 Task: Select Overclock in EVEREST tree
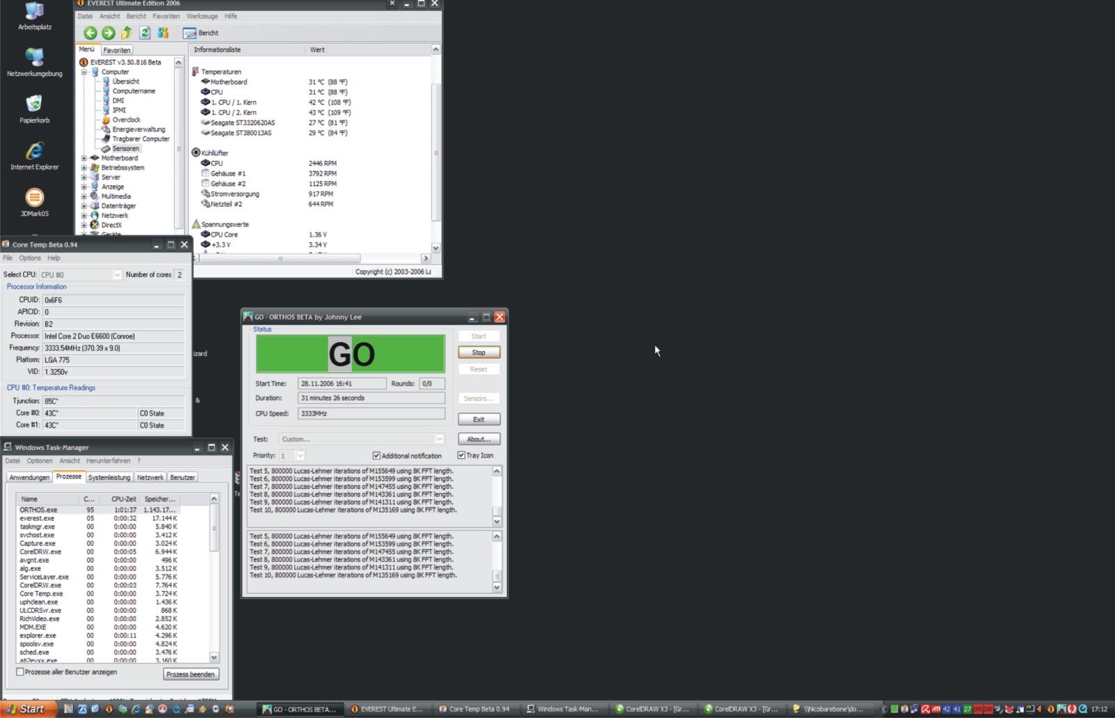[x=126, y=120]
